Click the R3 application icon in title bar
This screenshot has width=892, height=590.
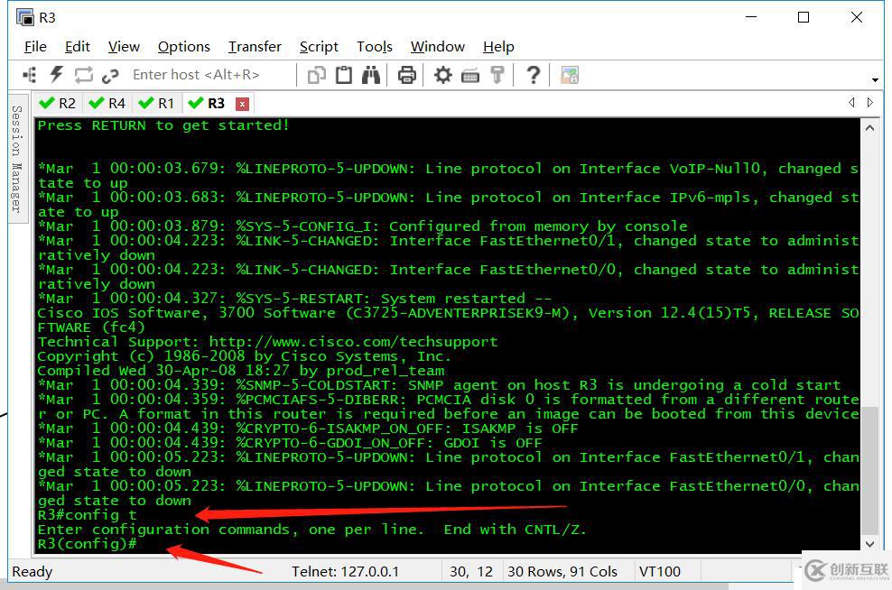pos(25,18)
